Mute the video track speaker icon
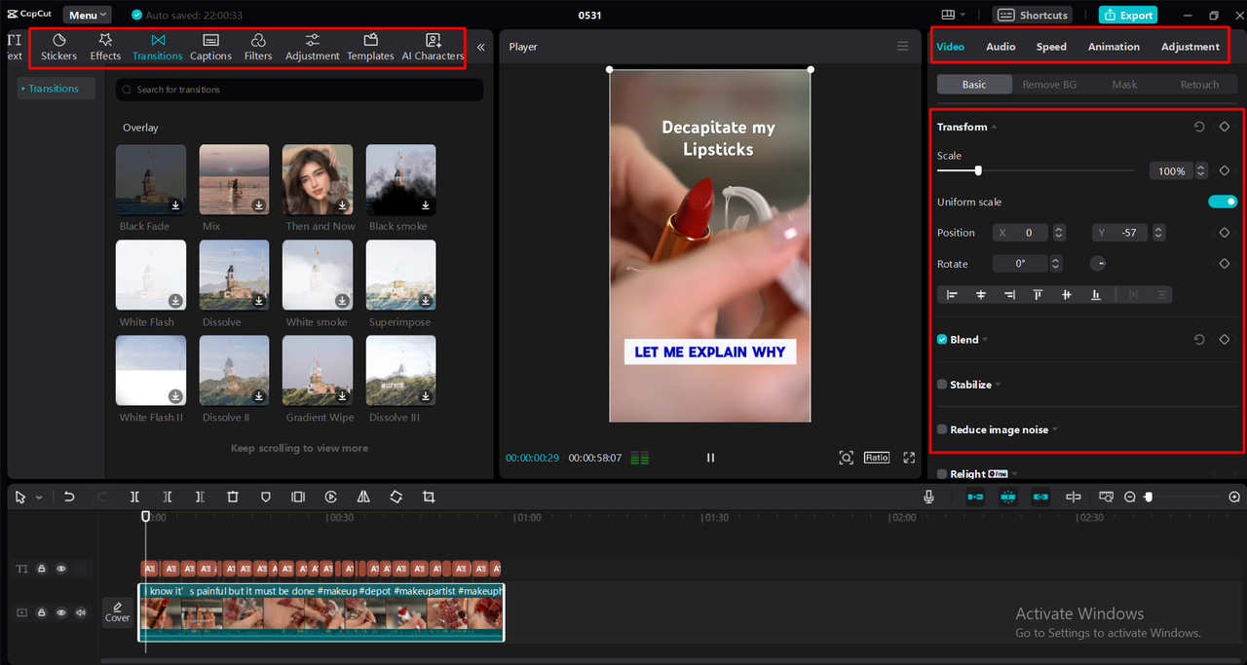Viewport: 1247px width, 665px height. click(x=81, y=612)
